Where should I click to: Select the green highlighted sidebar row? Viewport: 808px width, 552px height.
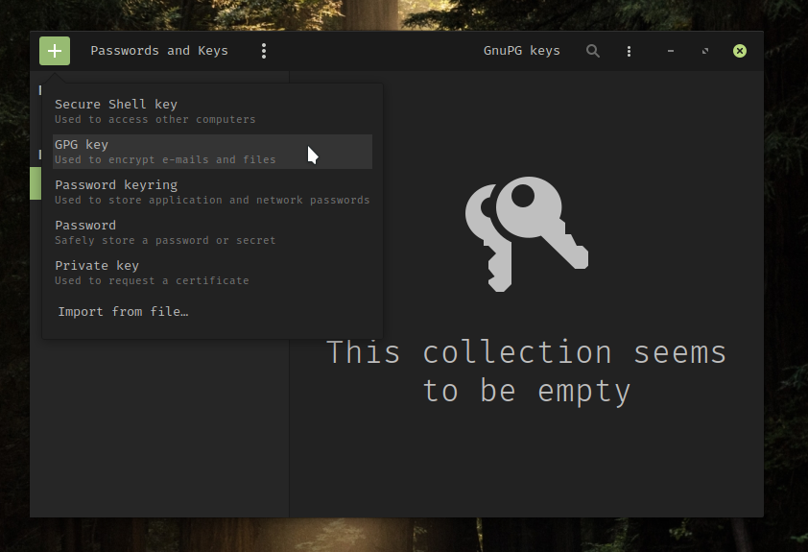pyautogui.click(x=36, y=183)
